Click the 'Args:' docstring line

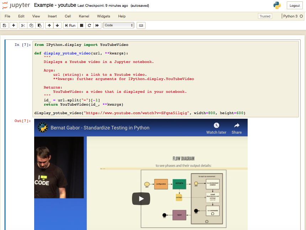tap(49, 70)
